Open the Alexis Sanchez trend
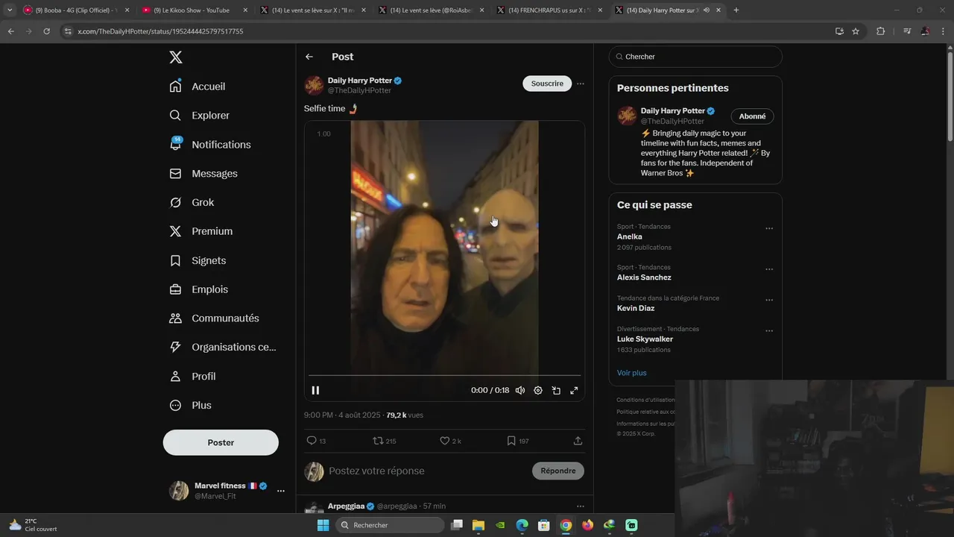This screenshot has width=954, height=537. click(644, 277)
